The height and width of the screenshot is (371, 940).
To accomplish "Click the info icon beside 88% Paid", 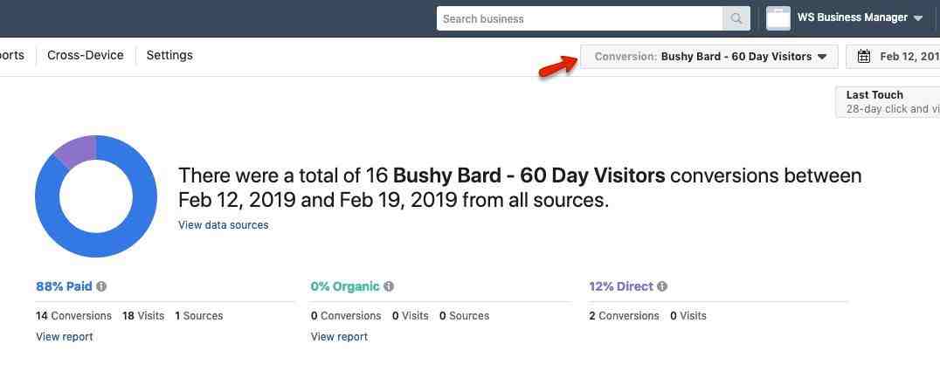I will pyautogui.click(x=101, y=286).
